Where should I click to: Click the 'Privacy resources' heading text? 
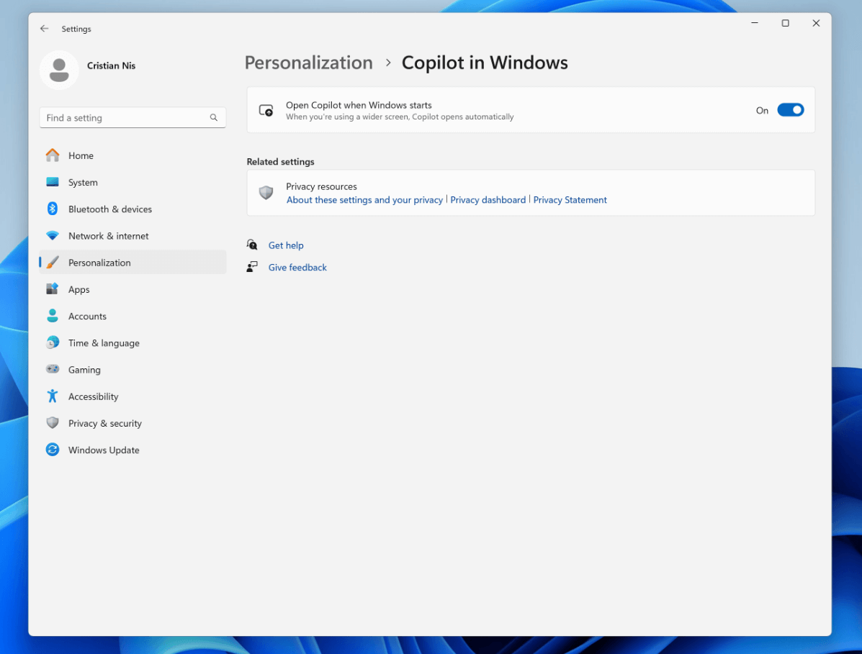pyautogui.click(x=321, y=186)
